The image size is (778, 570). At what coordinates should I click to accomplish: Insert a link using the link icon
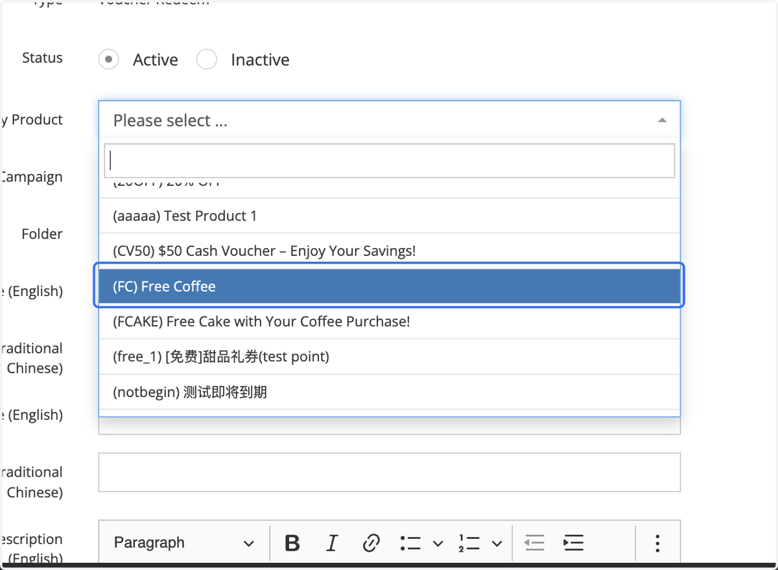coord(371,543)
